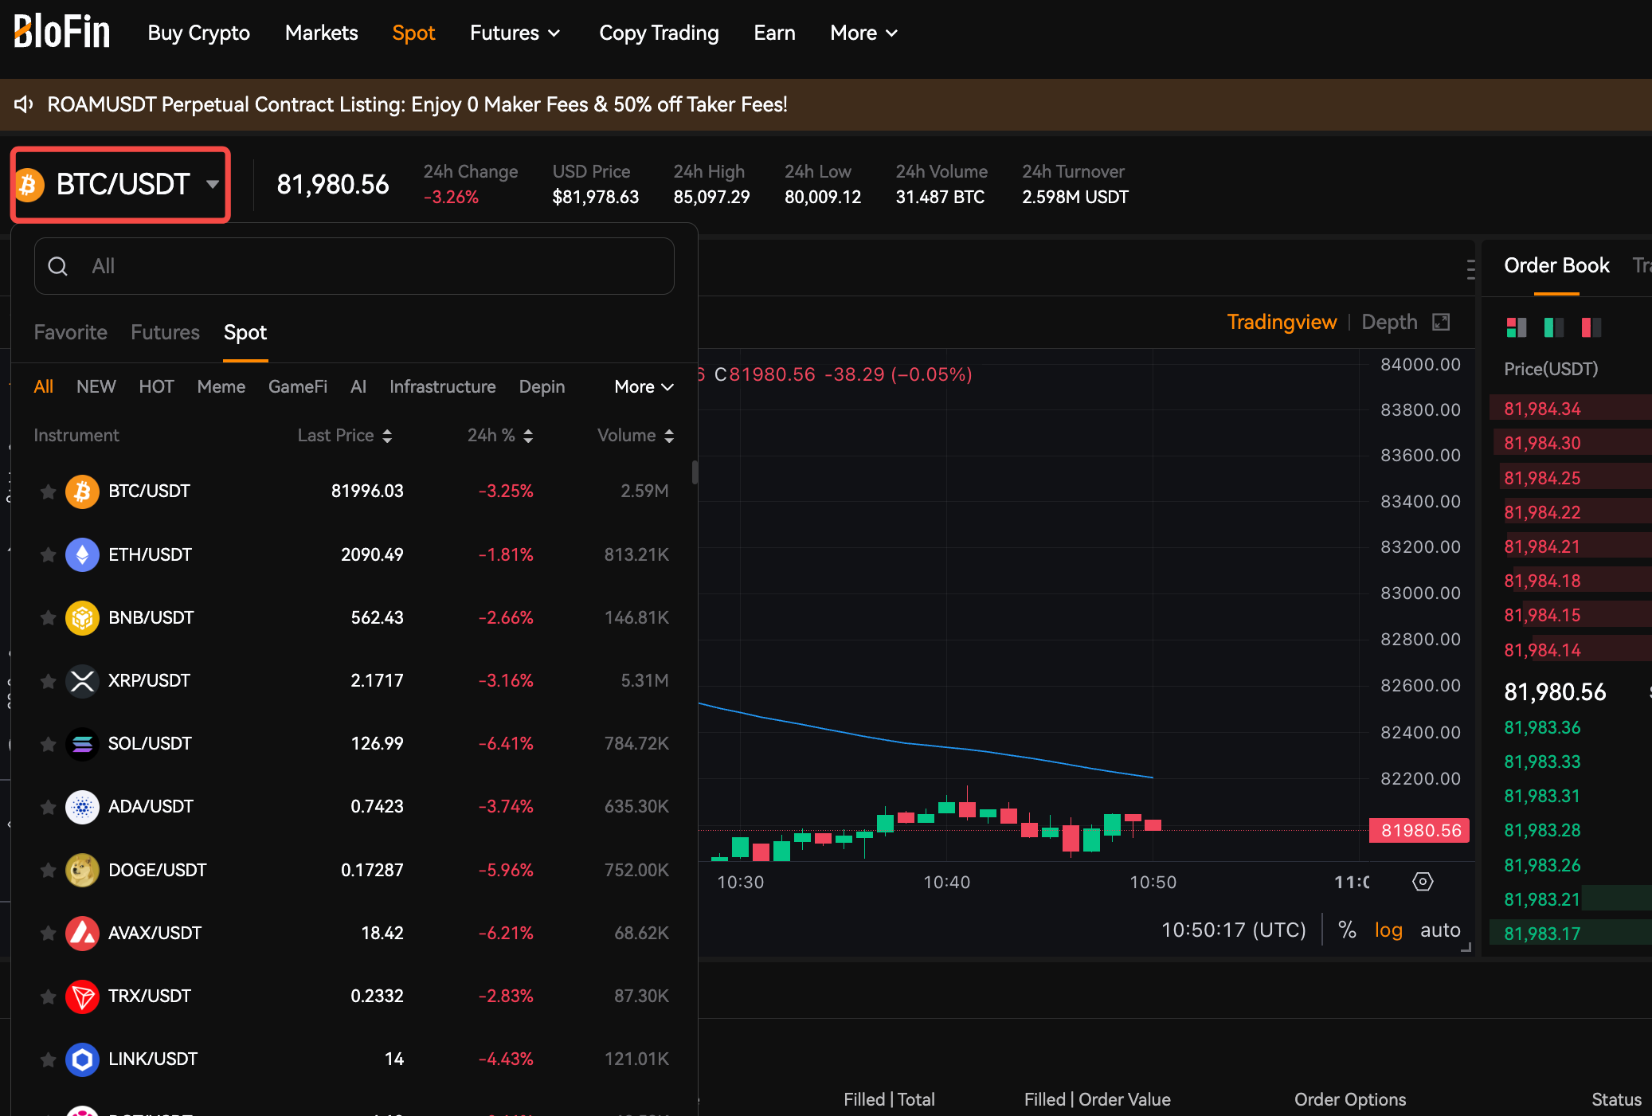The image size is (1652, 1116).
Task: Toggle auto scale on chart
Action: coord(1440,930)
